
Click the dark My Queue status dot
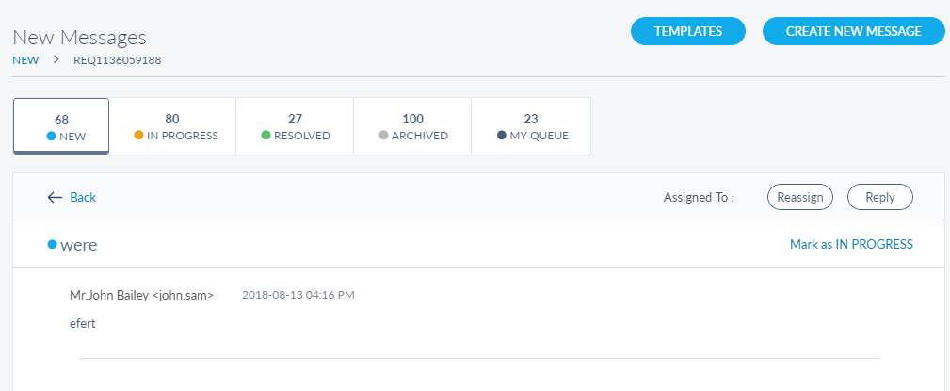click(502, 136)
